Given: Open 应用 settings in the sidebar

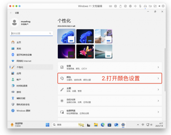Looking at the screenshot, I should click(x=31, y=73).
